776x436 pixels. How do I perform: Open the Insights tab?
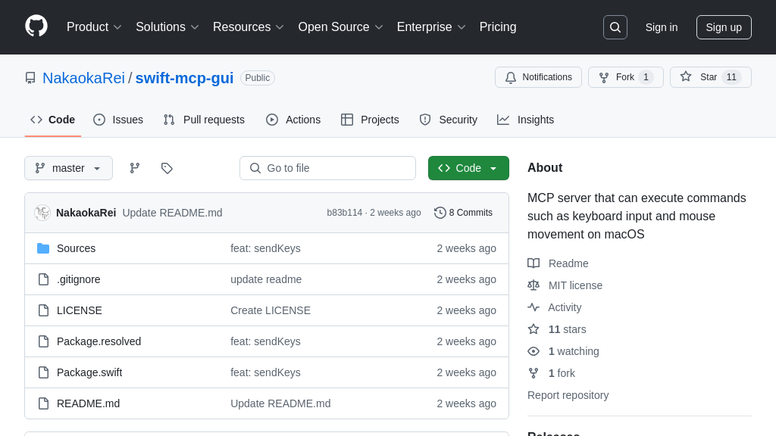tap(526, 120)
